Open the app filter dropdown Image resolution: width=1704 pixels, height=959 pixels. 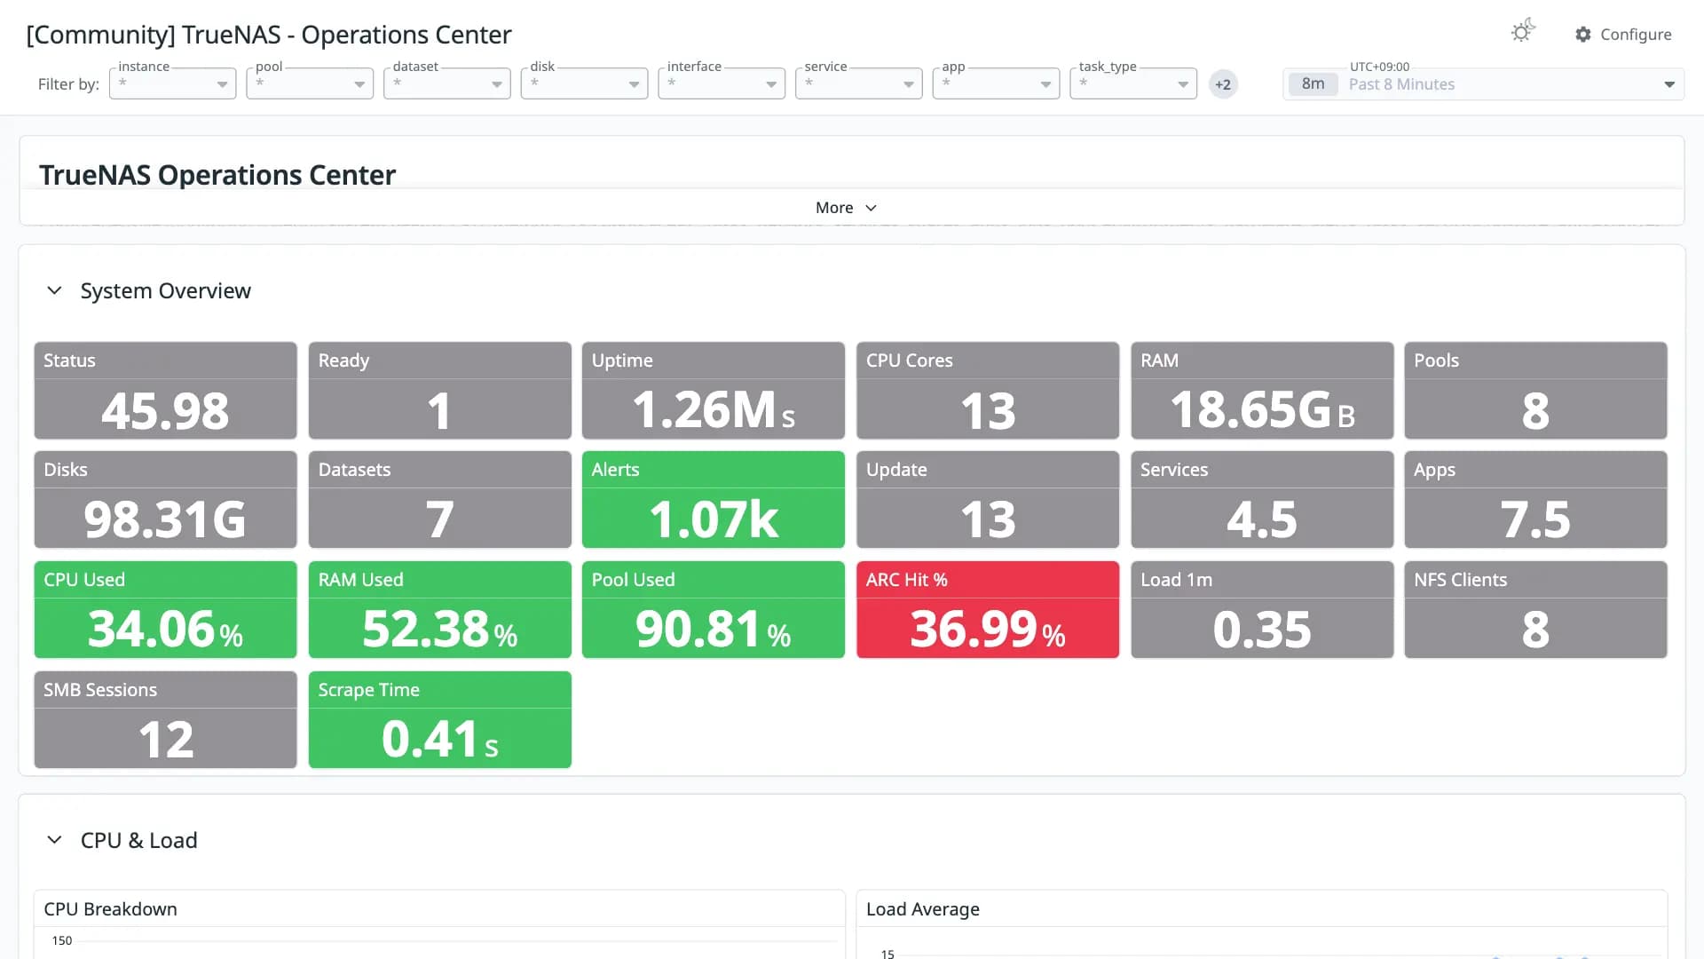point(996,83)
